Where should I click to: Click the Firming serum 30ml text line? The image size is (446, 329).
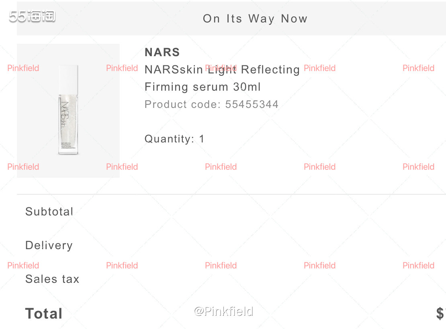click(x=203, y=87)
